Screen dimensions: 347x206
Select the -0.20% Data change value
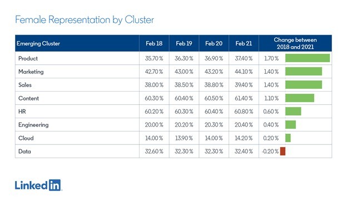[x=270, y=152]
